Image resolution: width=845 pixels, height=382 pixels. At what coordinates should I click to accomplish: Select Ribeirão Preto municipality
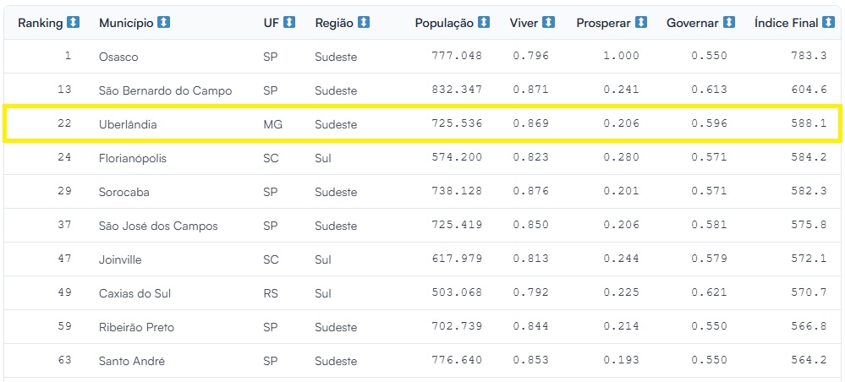pos(136,327)
